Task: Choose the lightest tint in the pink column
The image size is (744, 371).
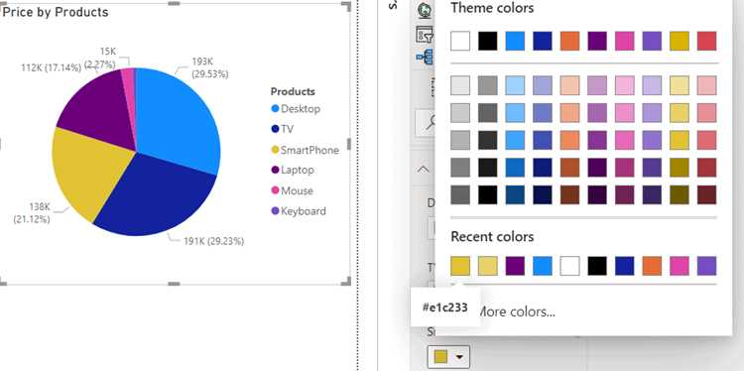Action: click(625, 85)
